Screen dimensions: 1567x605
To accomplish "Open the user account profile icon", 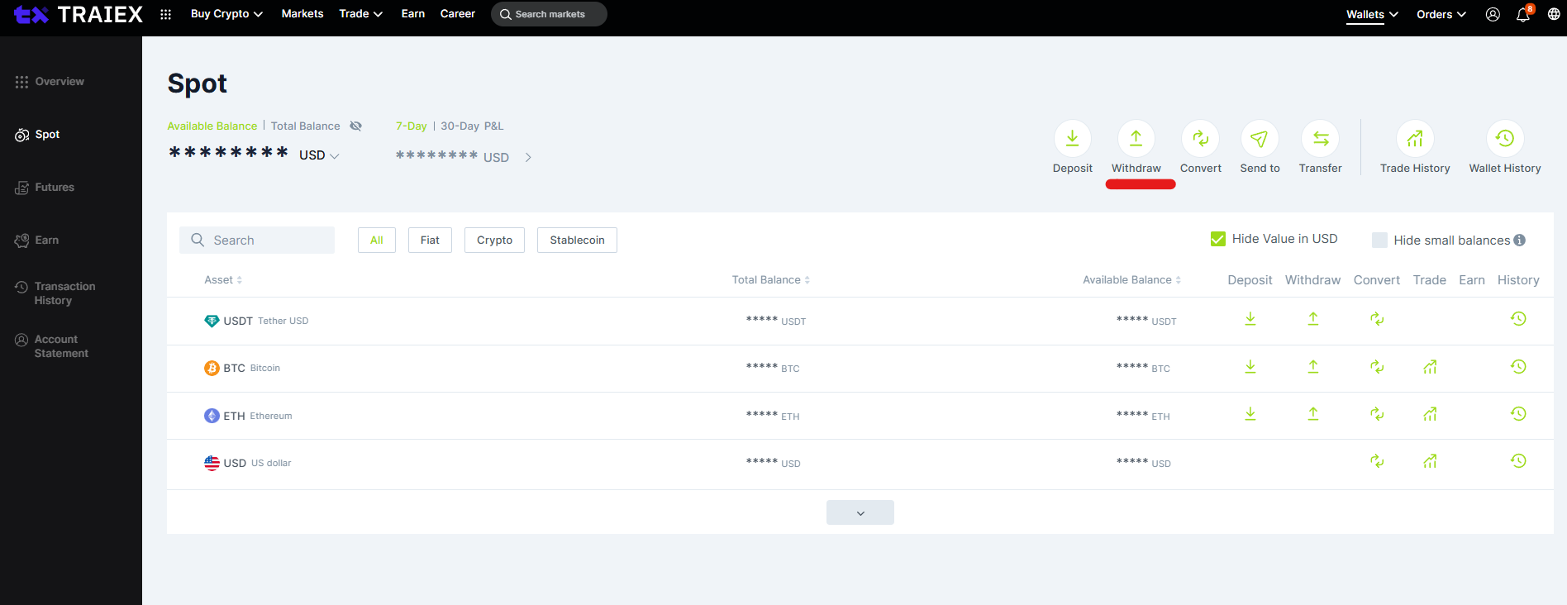I will (1493, 14).
